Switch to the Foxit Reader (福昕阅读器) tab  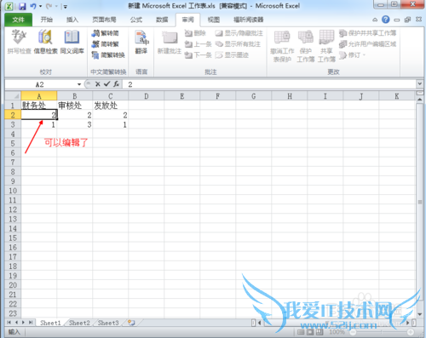point(249,20)
